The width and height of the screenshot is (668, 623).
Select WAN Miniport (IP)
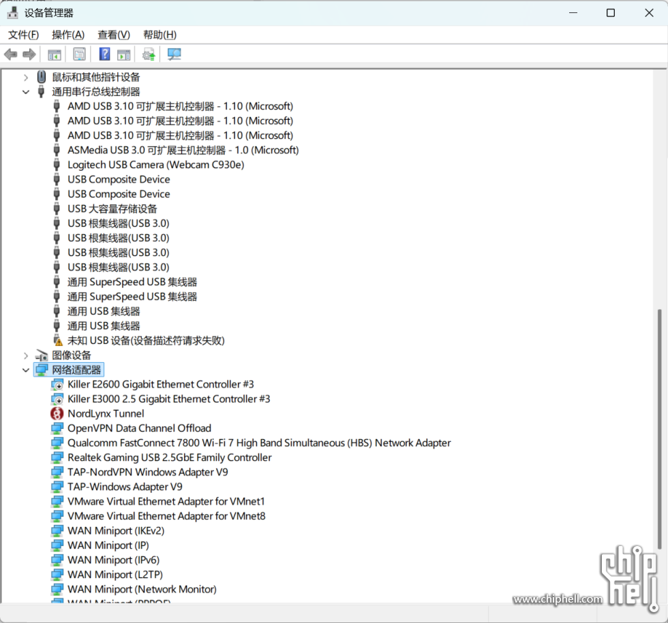(x=108, y=545)
